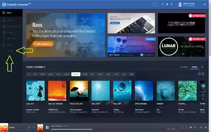The height and width of the screenshot is (132, 211).
Task: Mute audio with the speaker icon
Action: 201,127
